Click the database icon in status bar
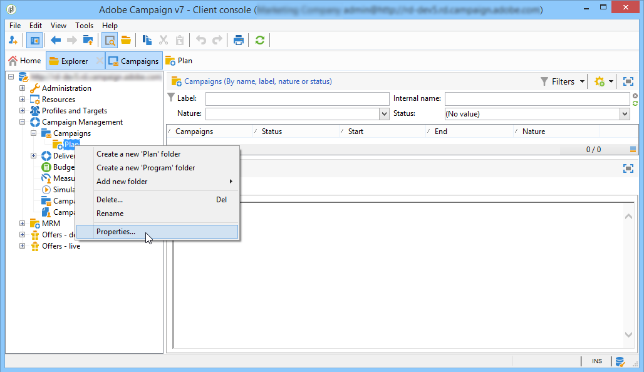 point(620,361)
